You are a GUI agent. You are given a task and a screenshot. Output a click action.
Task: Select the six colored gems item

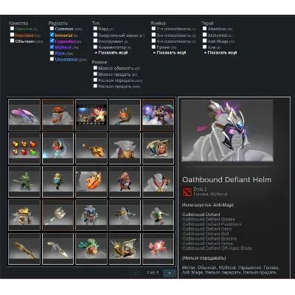click(24, 148)
